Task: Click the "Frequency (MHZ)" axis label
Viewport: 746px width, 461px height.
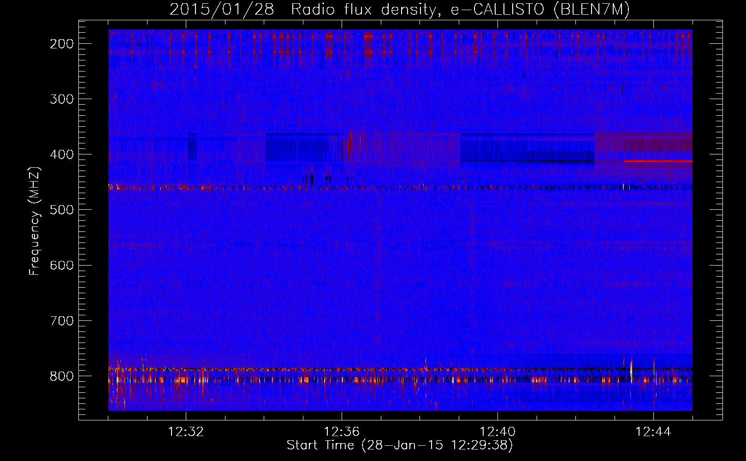Action: tap(35, 221)
